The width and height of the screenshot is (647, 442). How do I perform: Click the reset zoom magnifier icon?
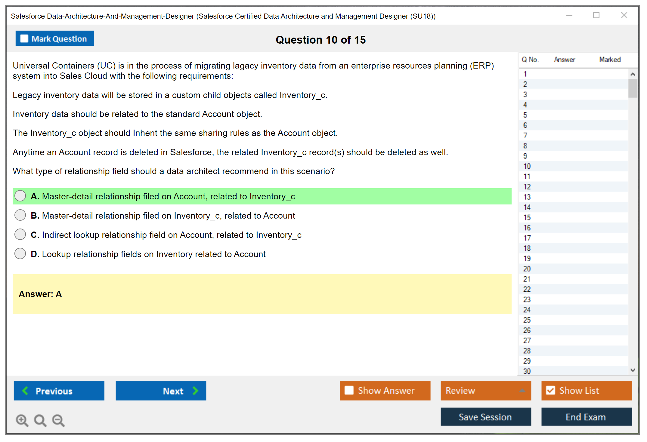point(40,420)
